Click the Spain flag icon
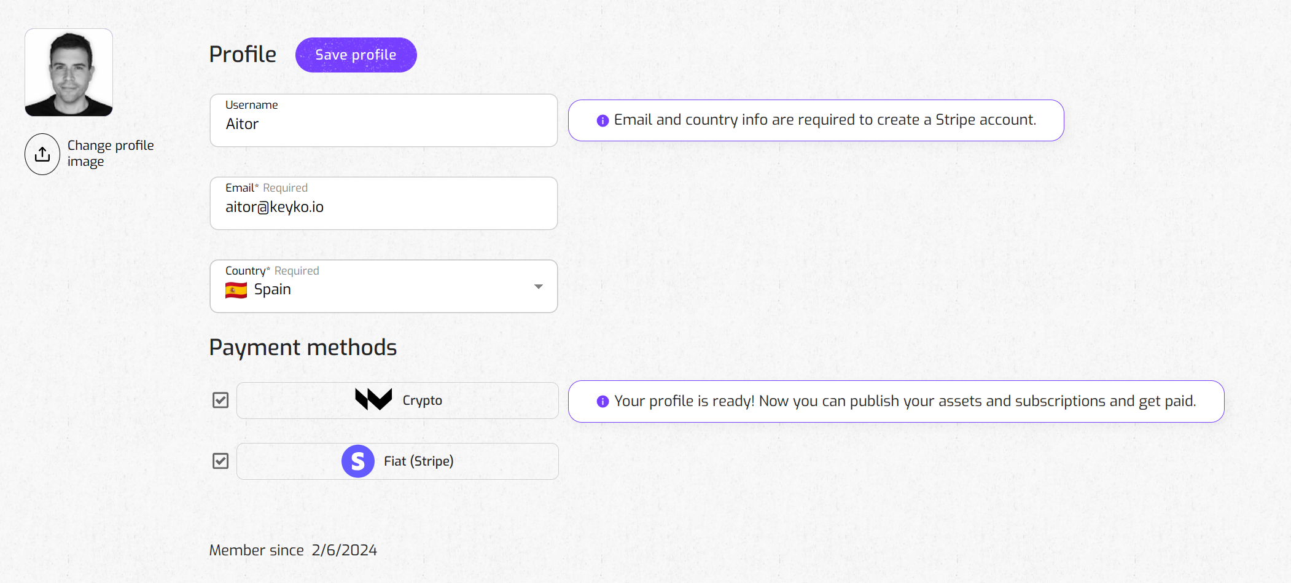 point(236,290)
